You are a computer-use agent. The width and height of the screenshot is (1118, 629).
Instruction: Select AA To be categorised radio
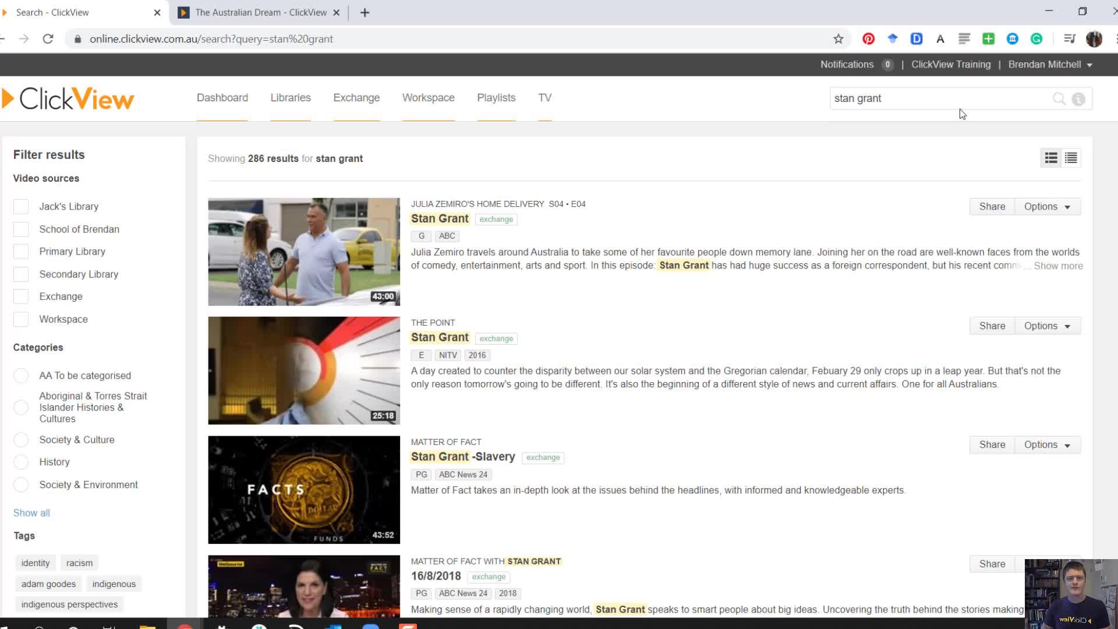click(21, 376)
